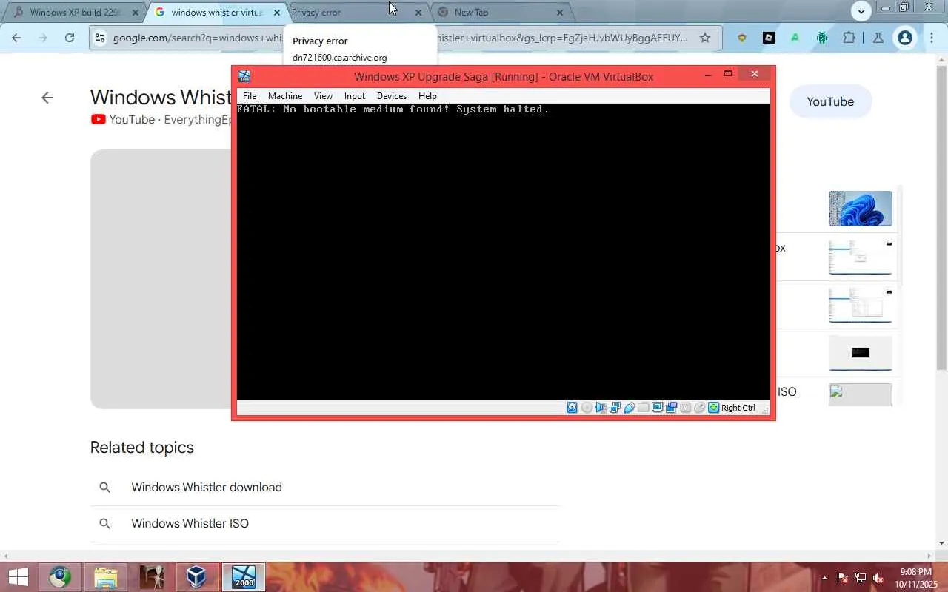Maximize the VirtualBox VM window

point(728,74)
